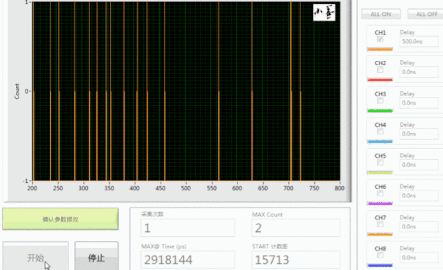Screen dimensions: 443x270
Task: Click the CH8 blue color swatch
Action: 380,265
